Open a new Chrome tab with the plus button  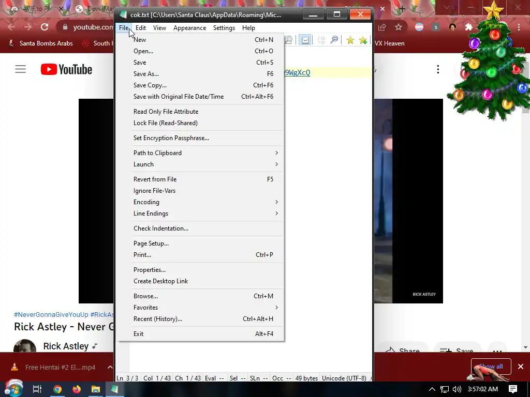[x=402, y=9]
